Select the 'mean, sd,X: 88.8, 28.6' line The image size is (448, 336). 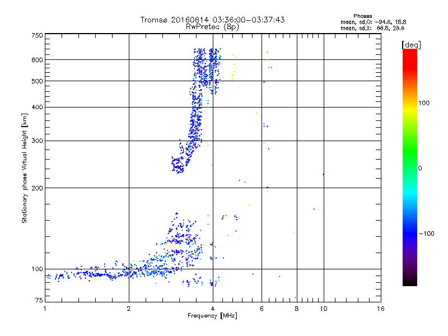coord(372,28)
